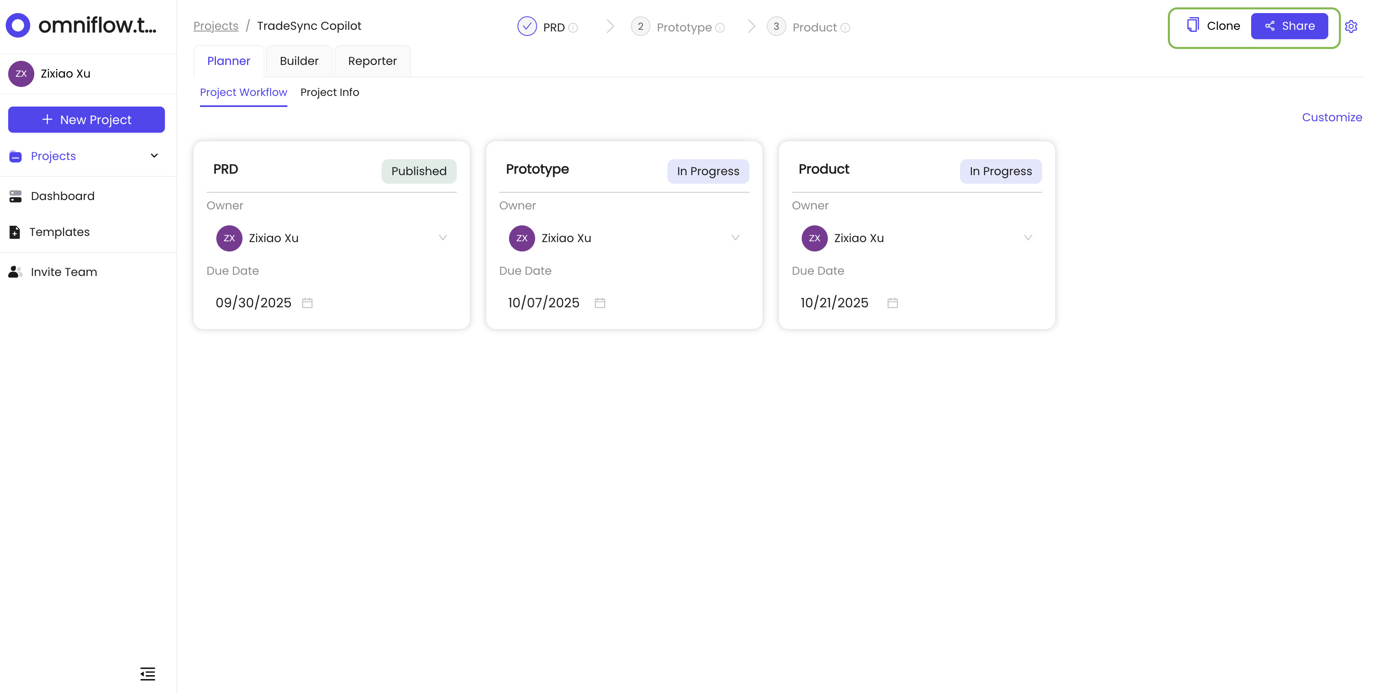Open the Prototype owner dropdown
Image resolution: width=1374 pixels, height=694 pixels.
coord(735,238)
